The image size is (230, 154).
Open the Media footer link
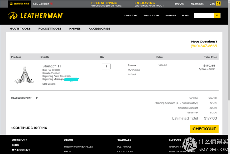[67, 152]
